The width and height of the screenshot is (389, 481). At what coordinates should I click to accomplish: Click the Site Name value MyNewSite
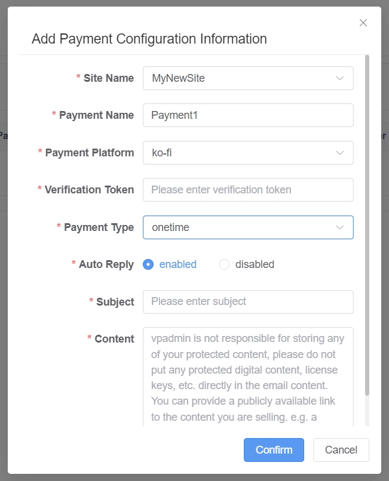[173, 78]
